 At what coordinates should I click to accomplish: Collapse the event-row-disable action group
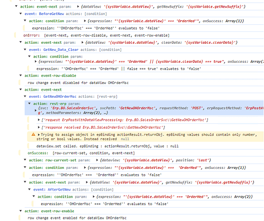[21, 76]
